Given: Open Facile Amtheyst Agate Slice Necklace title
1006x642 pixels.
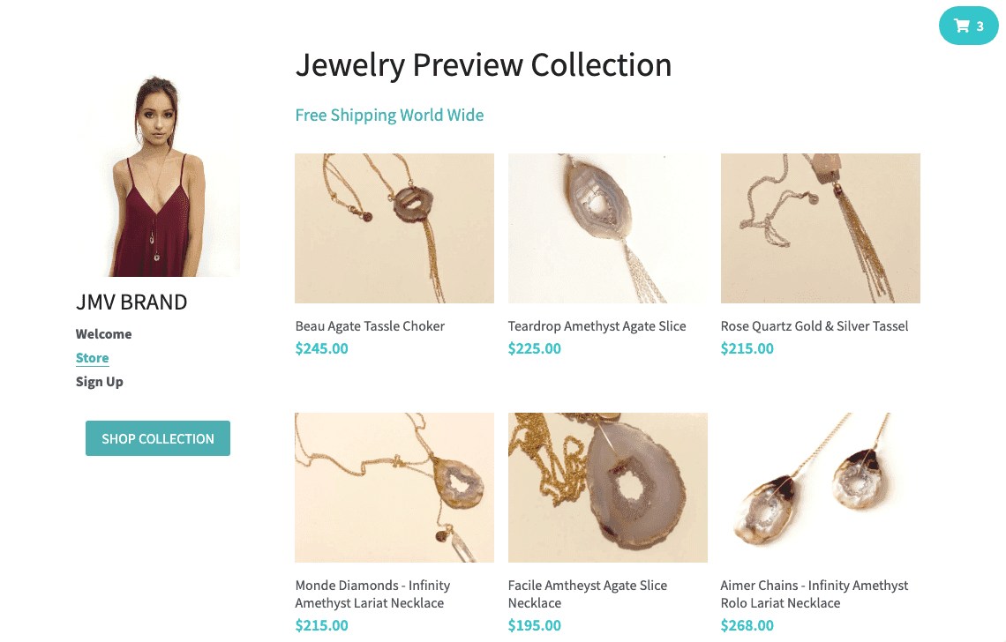Looking at the screenshot, I should tap(588, 594).
